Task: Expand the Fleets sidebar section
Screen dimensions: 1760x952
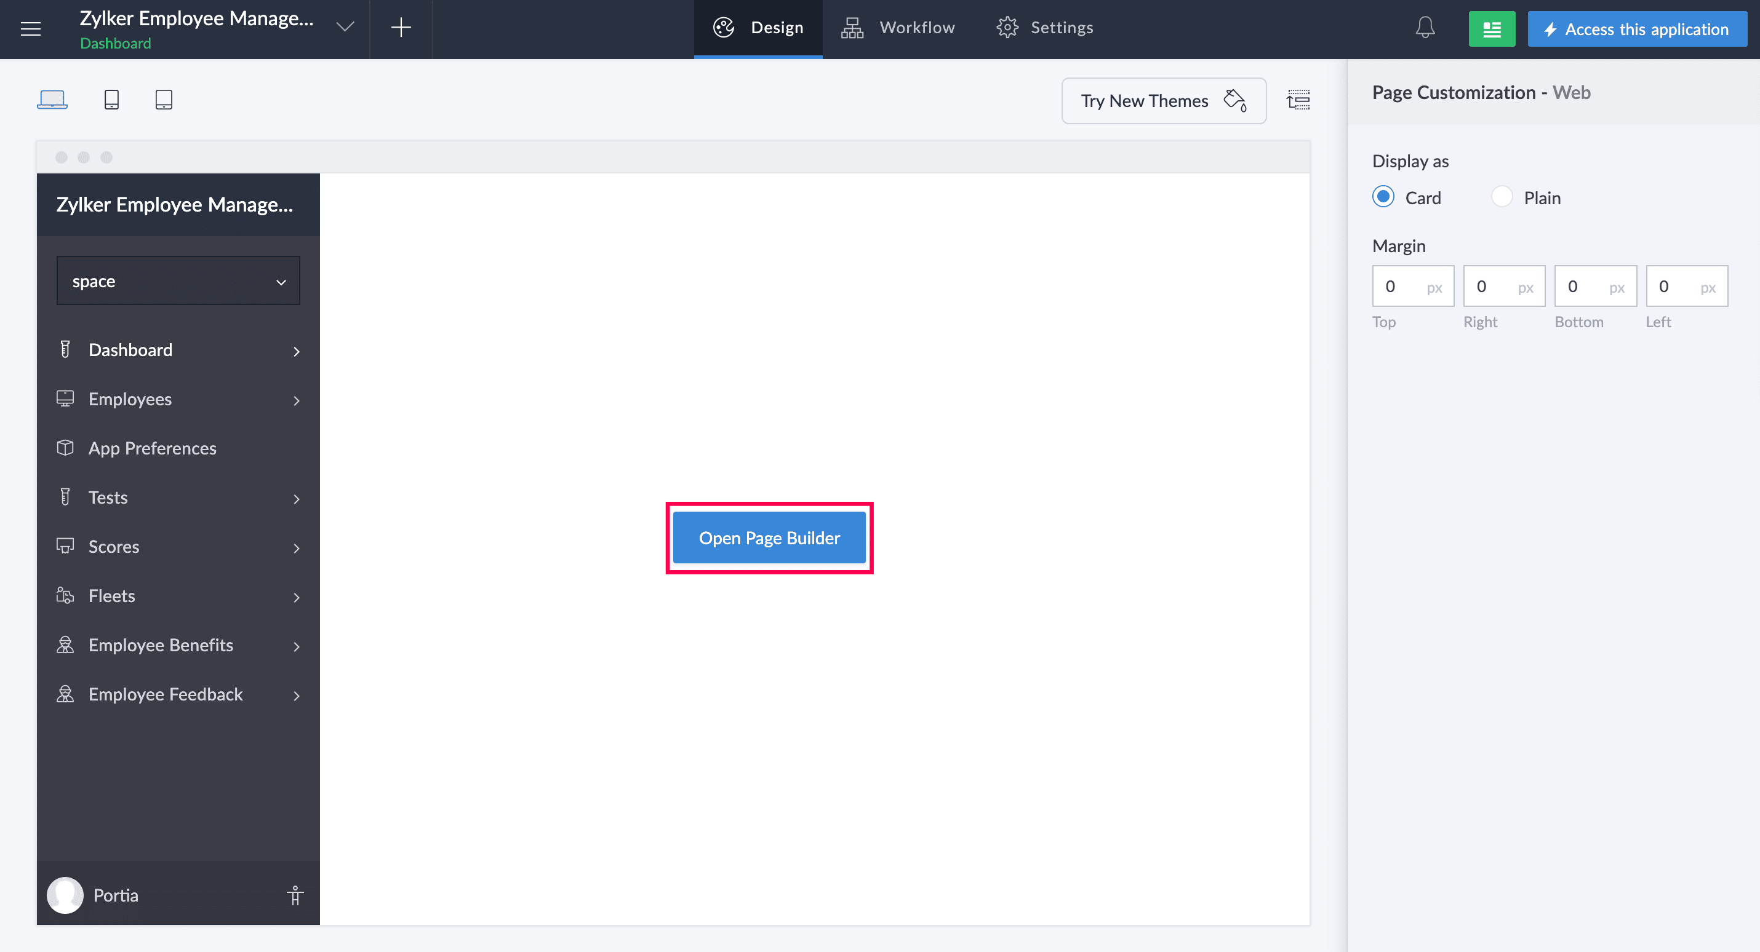Action: [297, 597]
